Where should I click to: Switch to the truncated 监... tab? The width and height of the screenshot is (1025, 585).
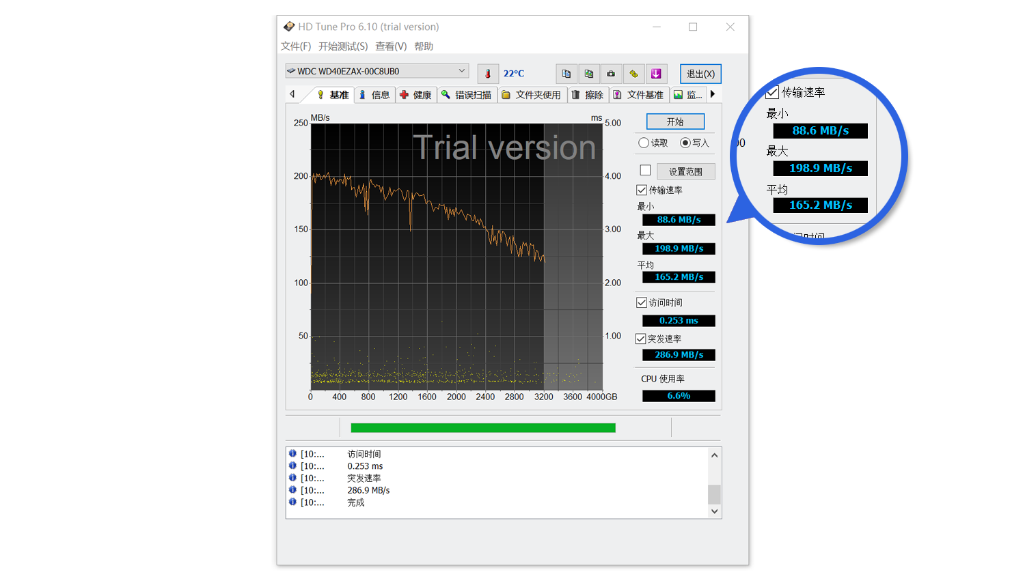pos(688,95)
